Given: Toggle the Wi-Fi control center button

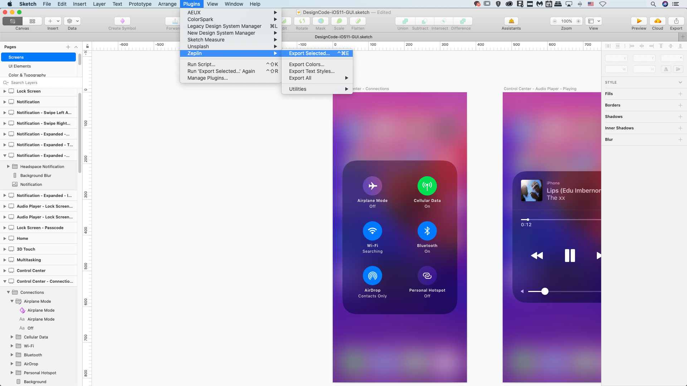Looking at the screenshot, I should point(372,231).
